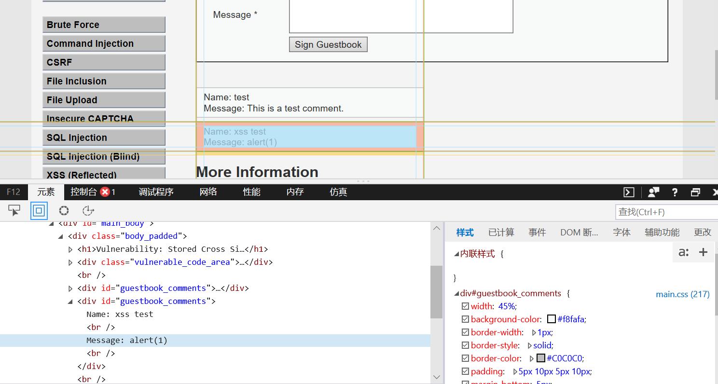The width and height of the screenshot is (718, 384).
Task: Collapse the open guestbook_comments div node
Action: point(70,302)
